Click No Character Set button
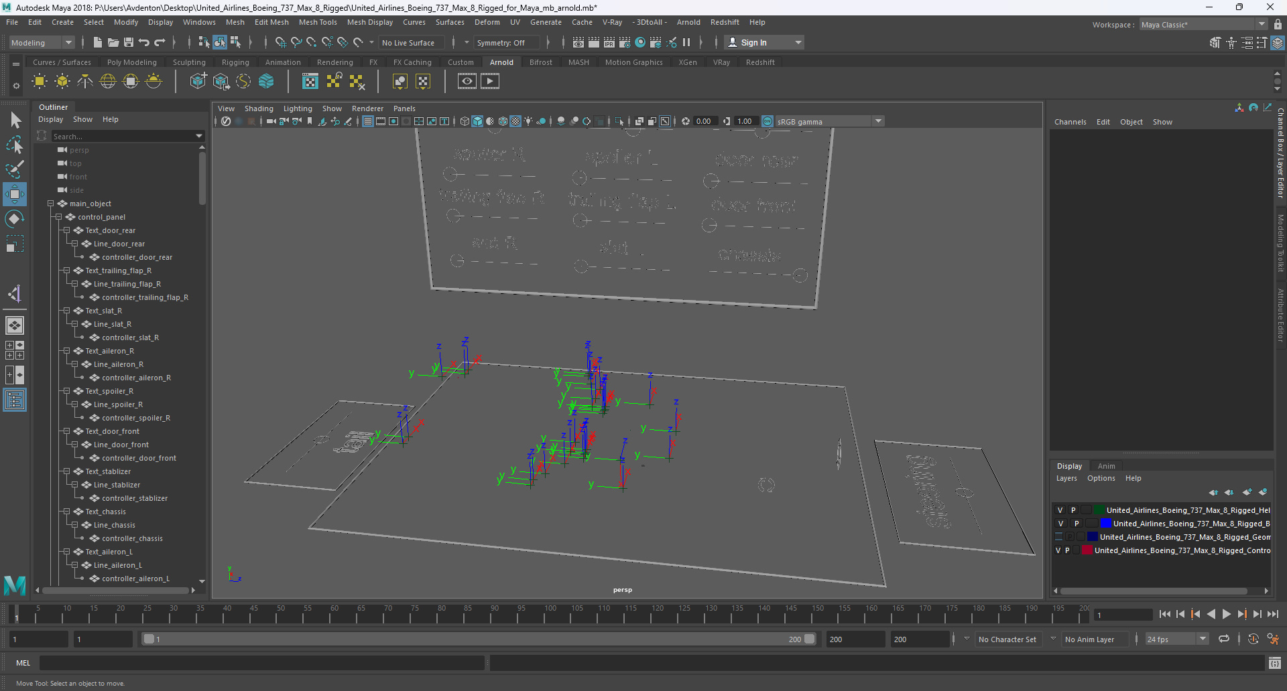 1007,639
